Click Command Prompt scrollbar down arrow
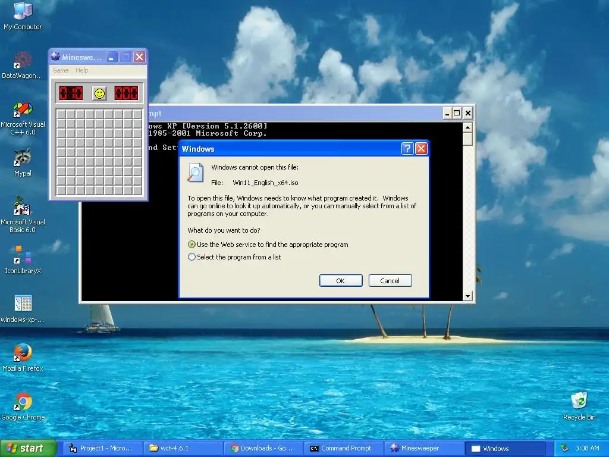 [x=467, y=296]
